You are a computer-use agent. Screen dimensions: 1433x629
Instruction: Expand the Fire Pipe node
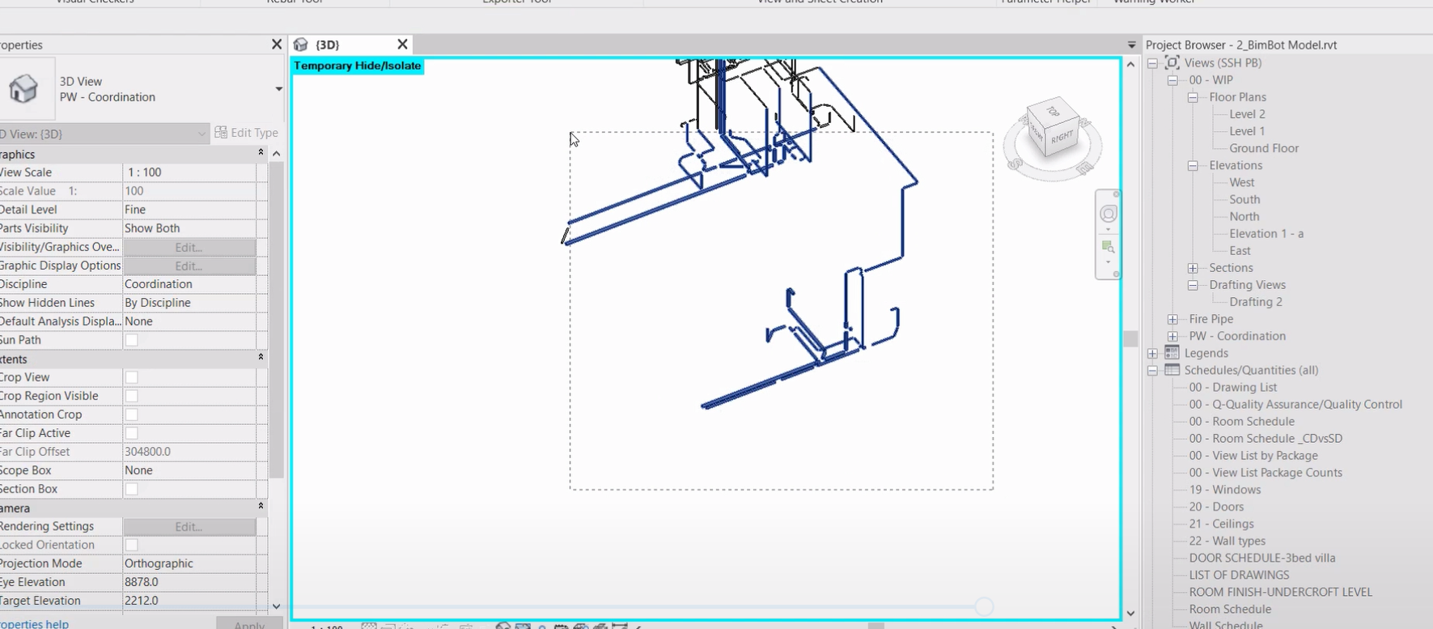1172,319
